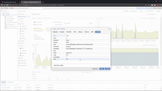This screenshot has height=91, width=162.
Task: Switch to the General tab
Action: click(x=55, y=32)
